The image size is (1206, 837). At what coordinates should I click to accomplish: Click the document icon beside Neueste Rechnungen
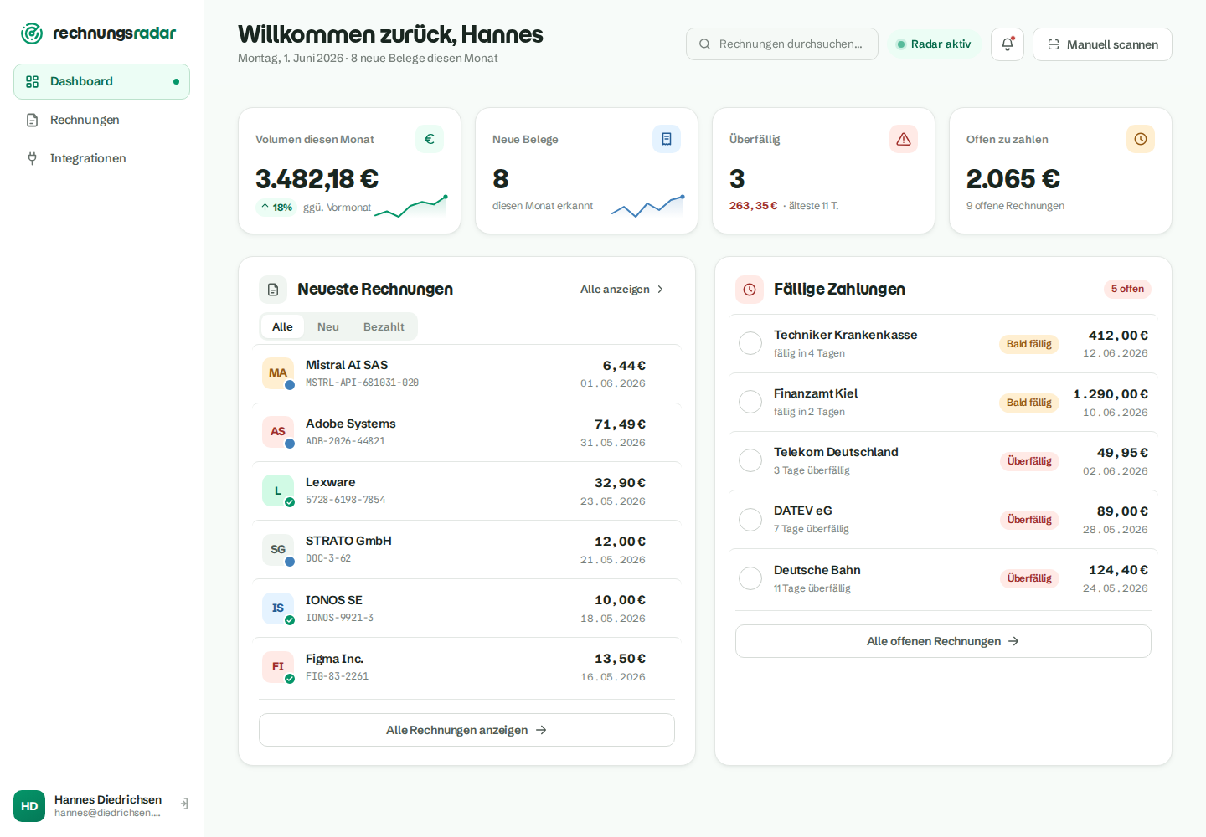pos(273,290)
